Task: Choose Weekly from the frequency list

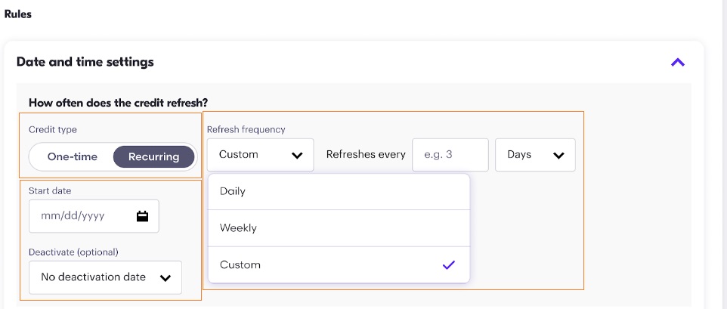Action: coord(238,228)
